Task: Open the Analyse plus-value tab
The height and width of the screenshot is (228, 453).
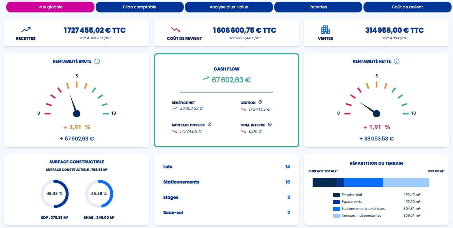Action: click(x=229, y=7)
